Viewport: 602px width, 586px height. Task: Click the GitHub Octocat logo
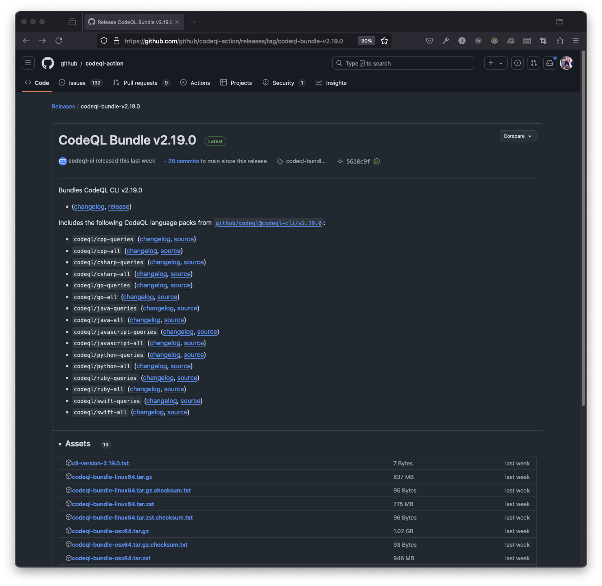(x=48, y=63)
